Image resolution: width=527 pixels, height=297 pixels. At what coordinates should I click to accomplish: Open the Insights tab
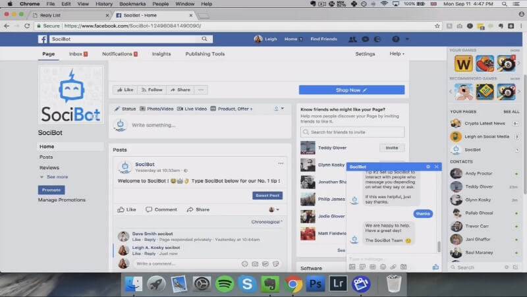[x=161, y=54]
